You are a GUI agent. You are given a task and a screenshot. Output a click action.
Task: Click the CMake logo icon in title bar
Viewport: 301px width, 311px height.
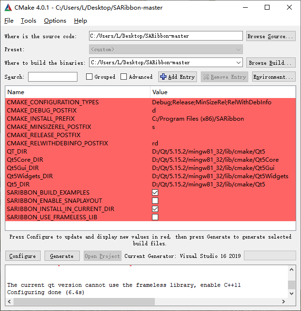[x=8, y=8]
